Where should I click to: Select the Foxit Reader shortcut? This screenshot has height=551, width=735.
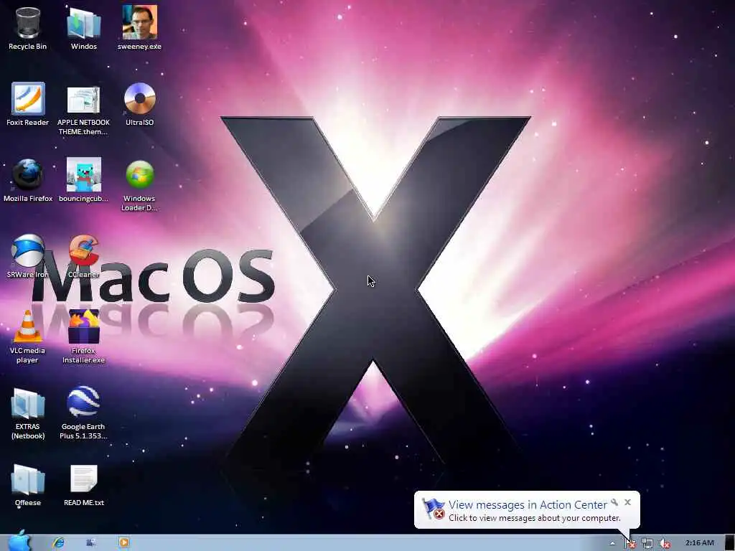(x=28, y=98)
